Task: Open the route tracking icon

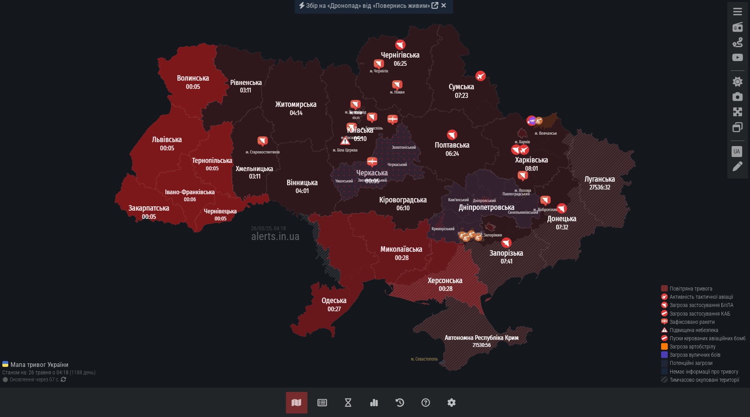Action: pos(737,42)
